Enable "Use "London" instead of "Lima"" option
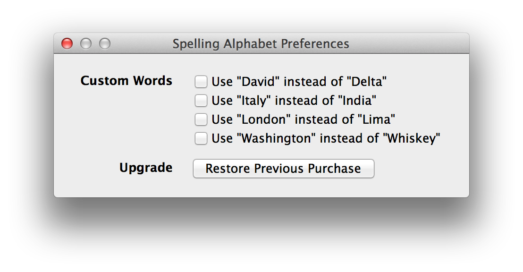Viewport: 523px width, 272px height. [x=200, y=119]
